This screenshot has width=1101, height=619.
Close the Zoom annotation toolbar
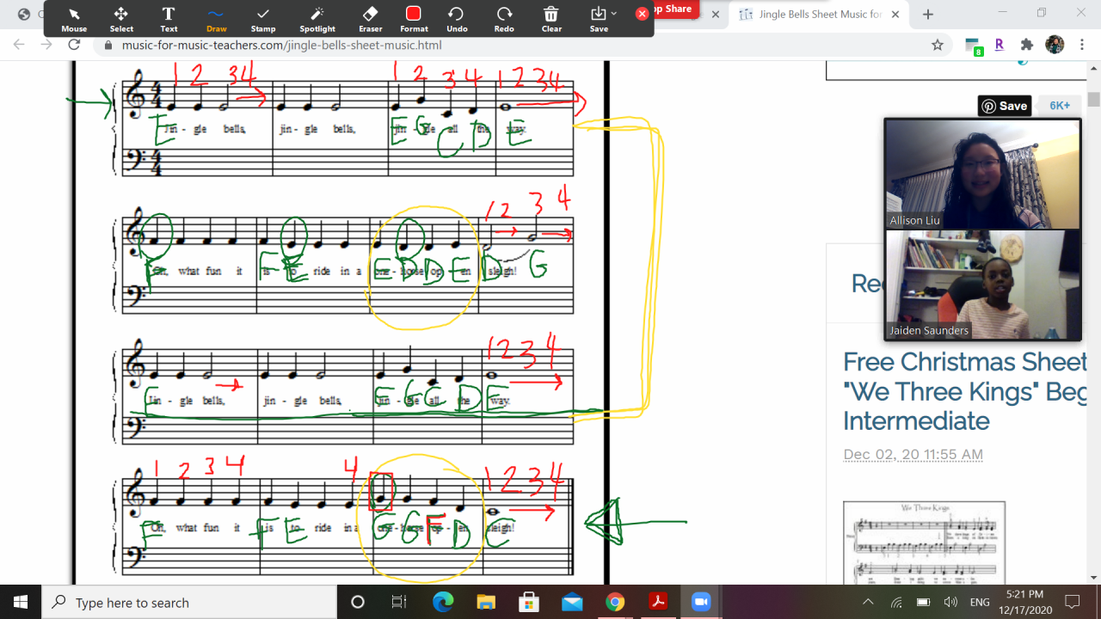pyautogui.click(x=642, y=14)
